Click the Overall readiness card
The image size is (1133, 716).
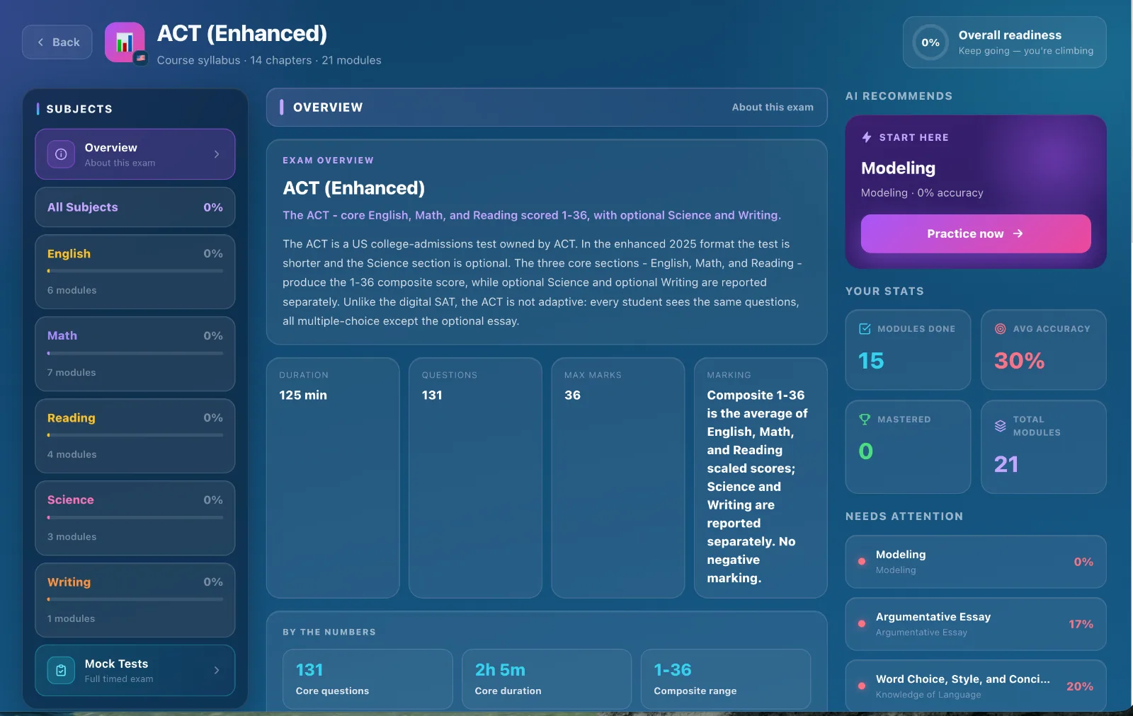(x=1005, y=42)
